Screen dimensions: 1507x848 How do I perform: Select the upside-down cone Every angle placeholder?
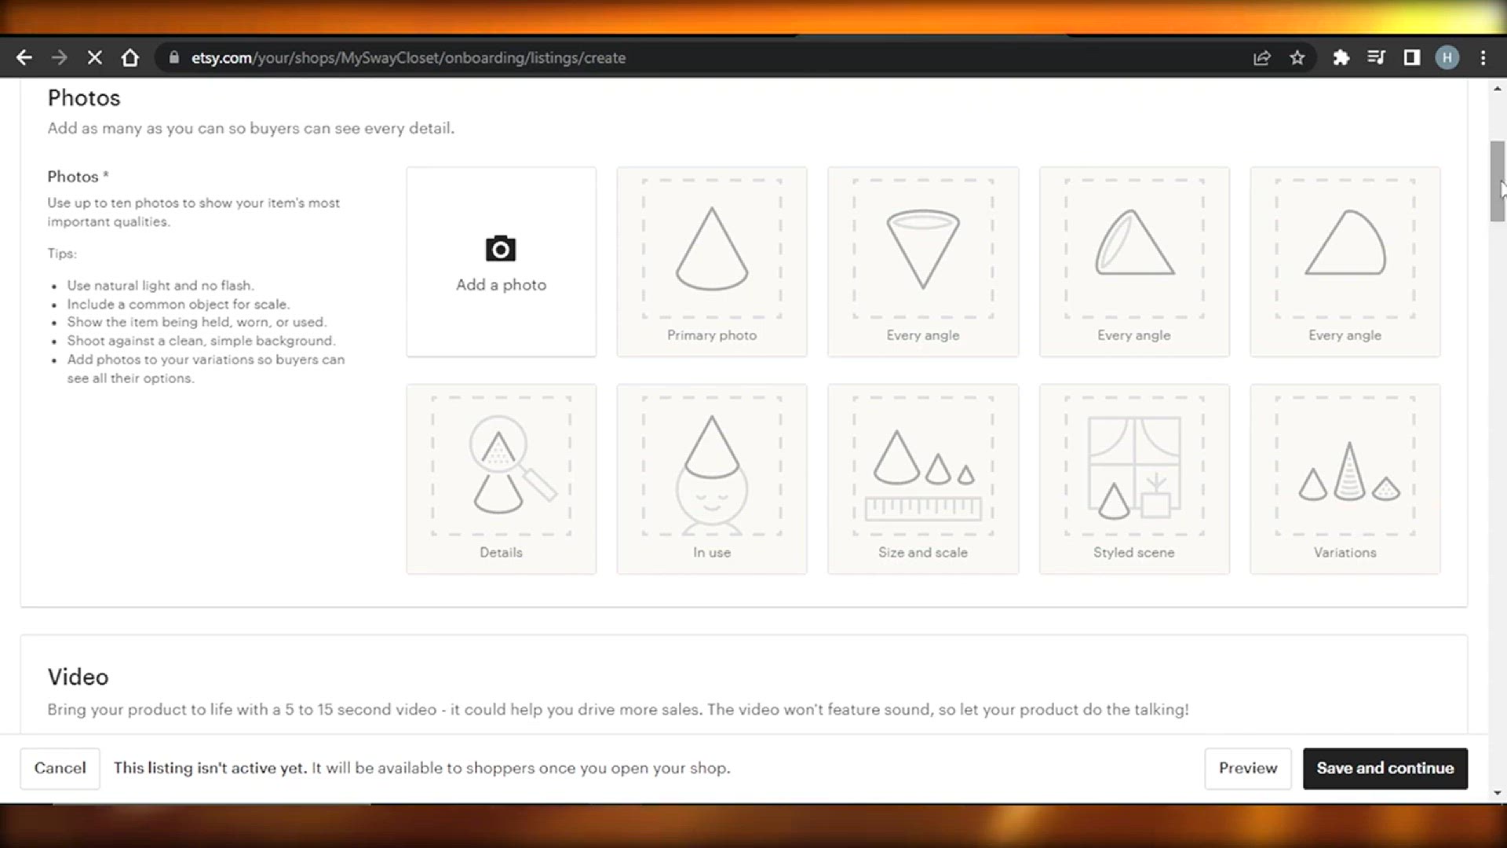(923, 261)
